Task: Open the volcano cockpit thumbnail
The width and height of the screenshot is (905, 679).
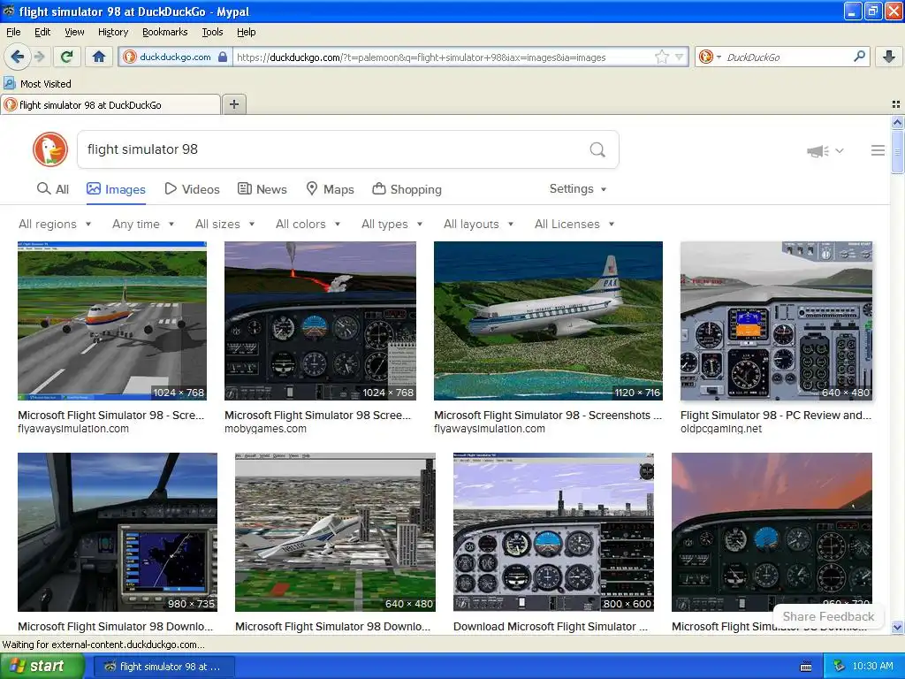Action: [320, 321]
